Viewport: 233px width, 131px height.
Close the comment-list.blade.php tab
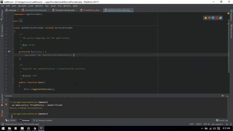pos(48,10)
